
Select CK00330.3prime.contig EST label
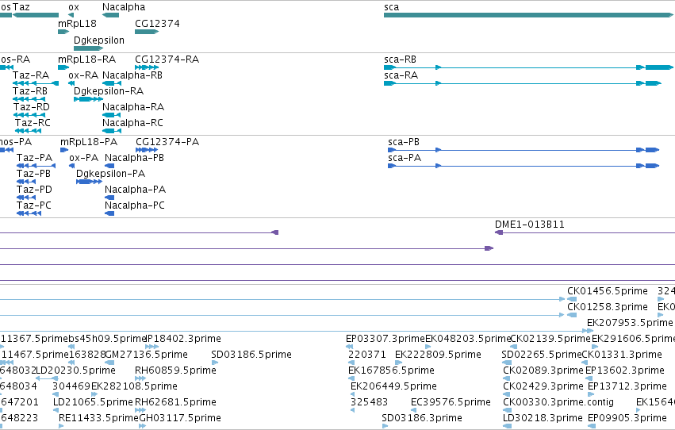pos(558,403)
